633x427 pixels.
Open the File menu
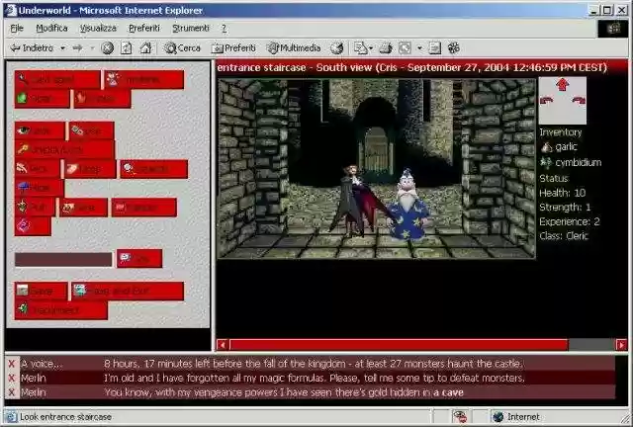point(17,28)
